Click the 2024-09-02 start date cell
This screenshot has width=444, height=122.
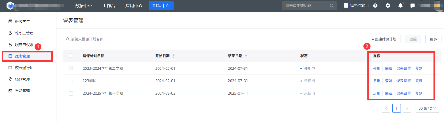pos(165,94)
